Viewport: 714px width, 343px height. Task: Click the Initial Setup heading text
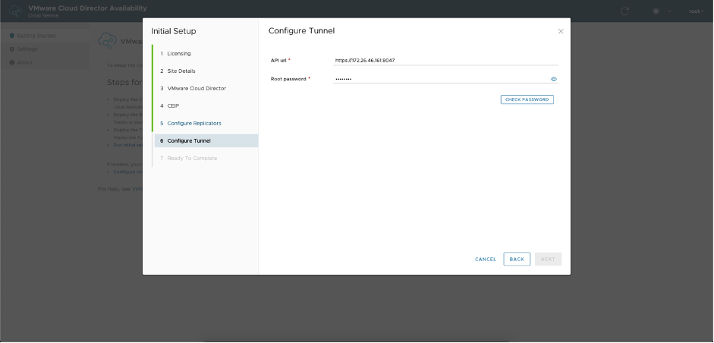pos(174,31)
